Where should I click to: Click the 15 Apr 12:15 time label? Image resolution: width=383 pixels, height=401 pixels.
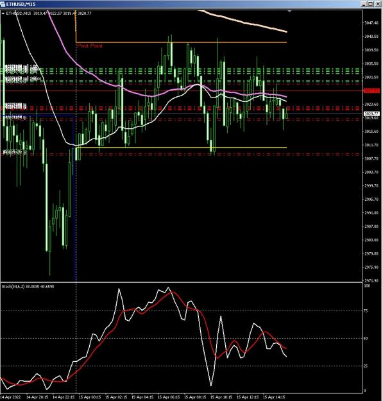(248, 397)
